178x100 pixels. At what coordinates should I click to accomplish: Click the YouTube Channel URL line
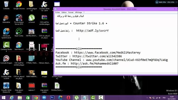(112, 60)
